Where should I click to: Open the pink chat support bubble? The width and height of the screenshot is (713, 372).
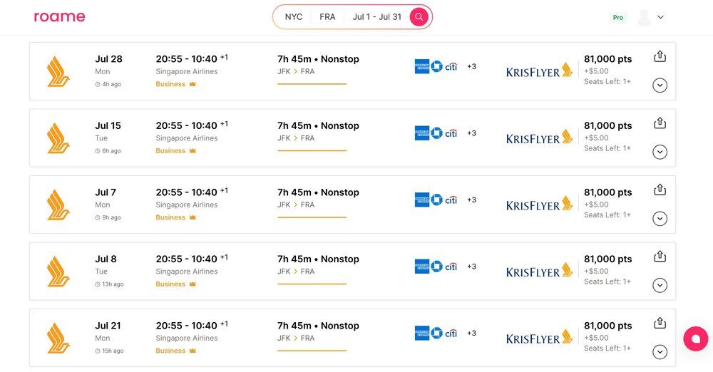[x=695, y=339]
